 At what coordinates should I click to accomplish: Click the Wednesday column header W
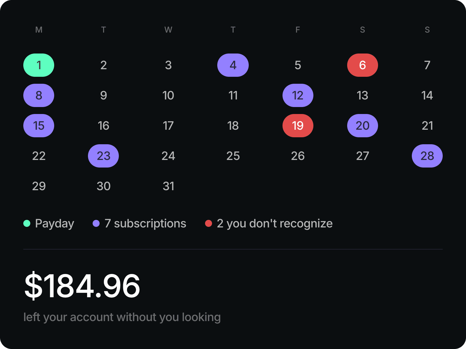pos(168,30)
